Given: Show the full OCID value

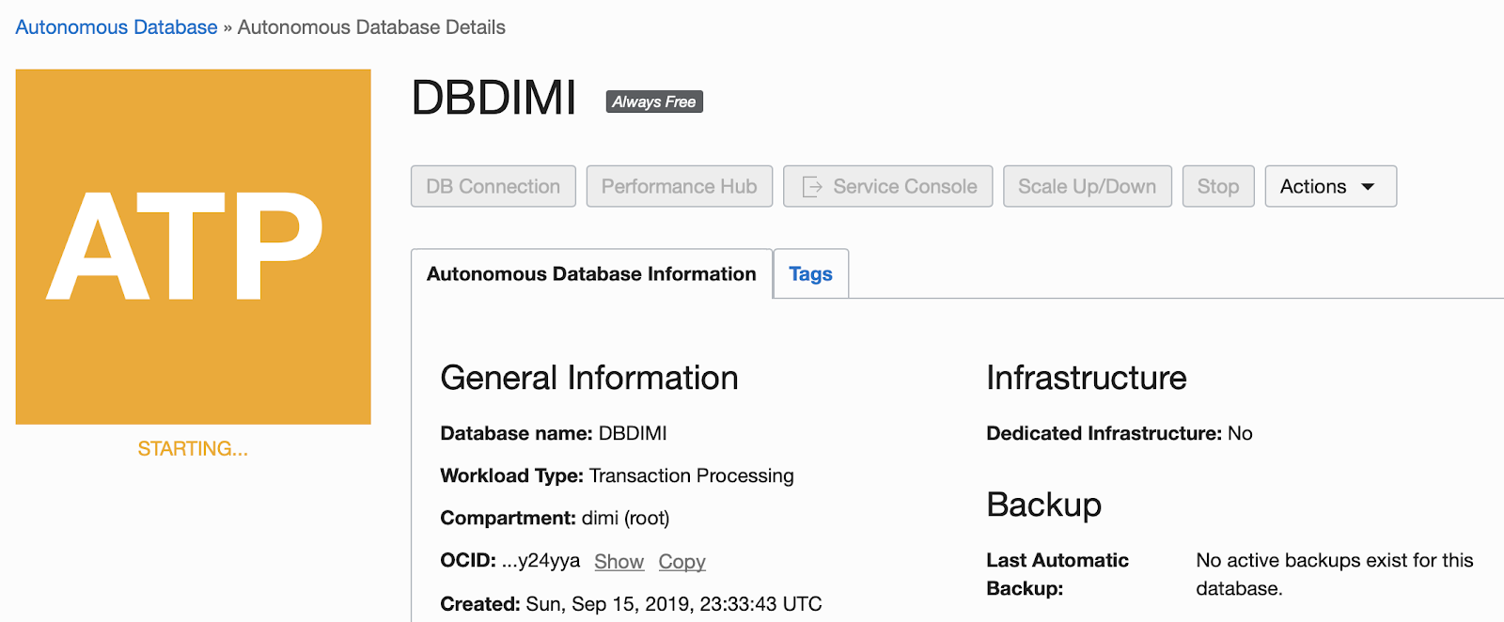Looking at the screenshot, I should pos(619,562).
